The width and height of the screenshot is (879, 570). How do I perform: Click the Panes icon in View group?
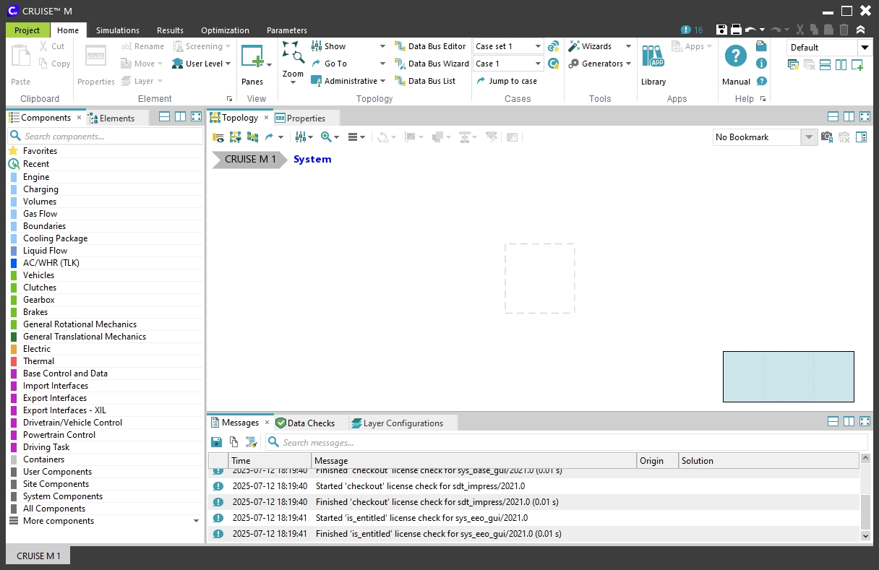(x=252, y=57)
